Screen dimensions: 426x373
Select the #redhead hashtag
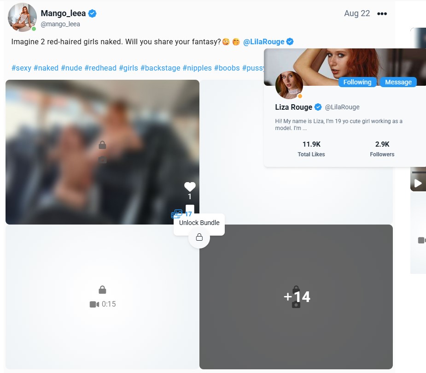point(100,68)
